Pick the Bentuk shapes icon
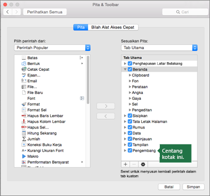This screenshot has height=196, width=210. (x=24, y=64)
